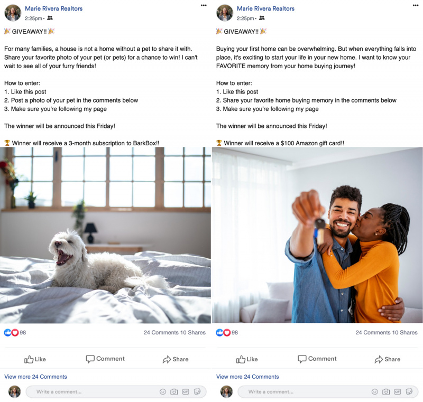Click the emoji icon in the left comment box
The image size is (423, 402).
point(163,392)
